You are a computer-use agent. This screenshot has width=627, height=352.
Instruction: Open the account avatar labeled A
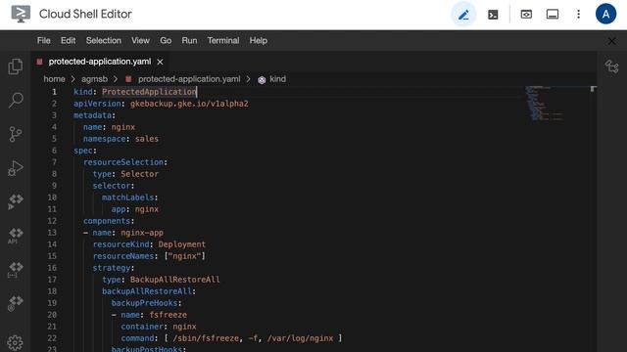coord(605,14)
